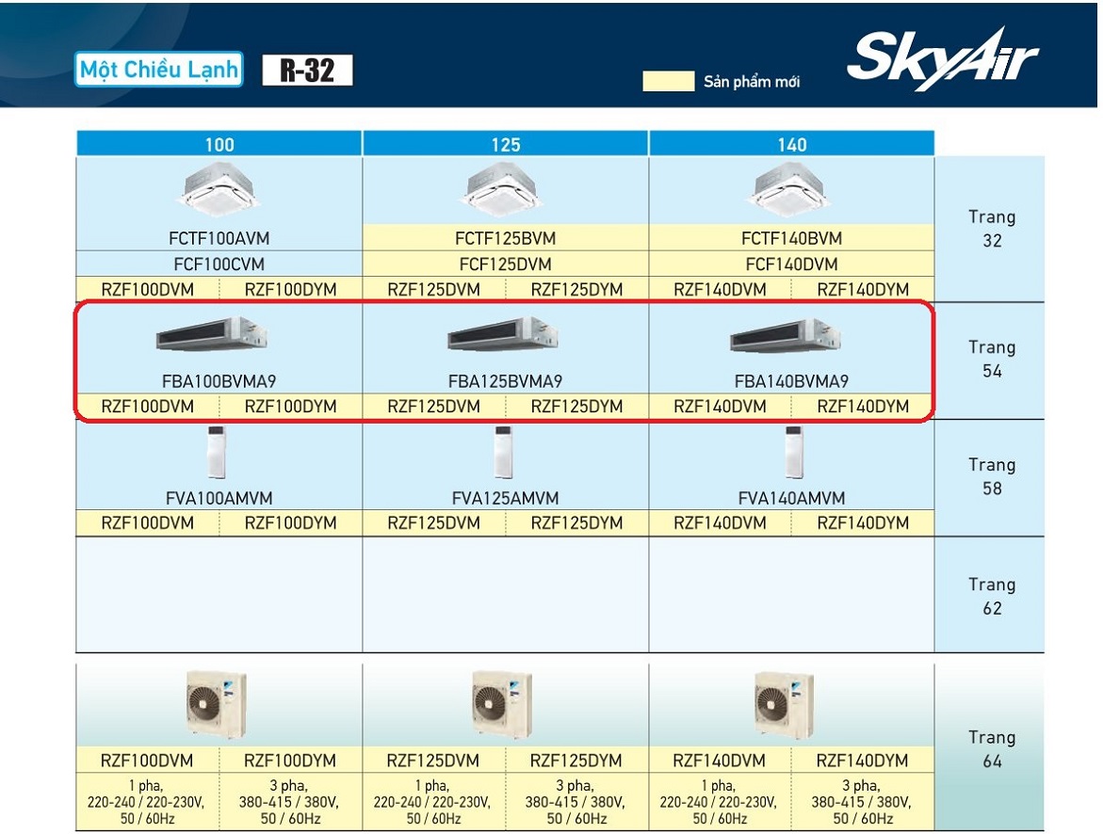Open the floor-standing unit image above FVA140AMVM
The height and width of the screenshot is (834, 1103).
793,453
